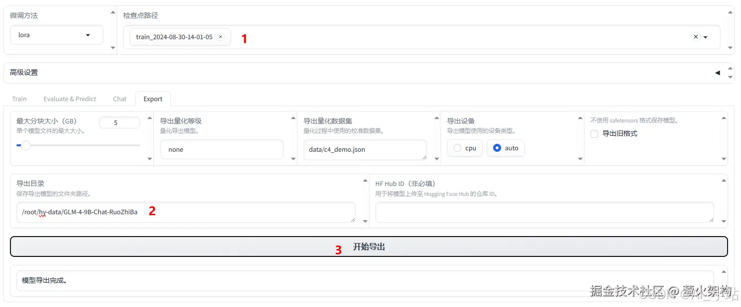
Task: Enable the 导出旧格式 checkbox
Action: [x=594, y=133]
